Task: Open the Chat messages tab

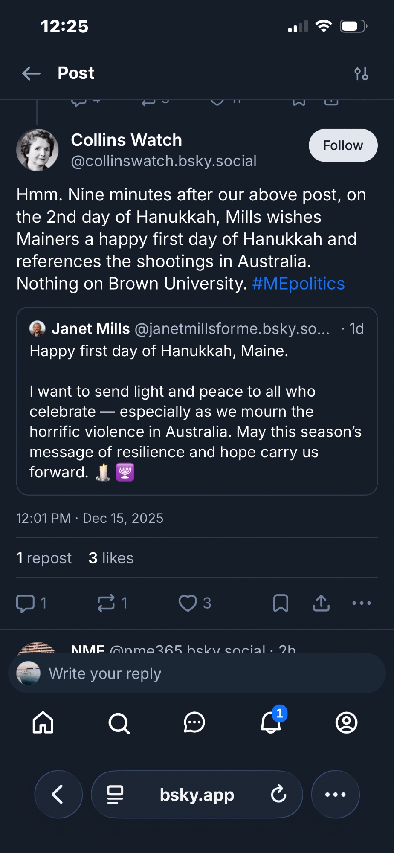Action: (x=194, y=723)
